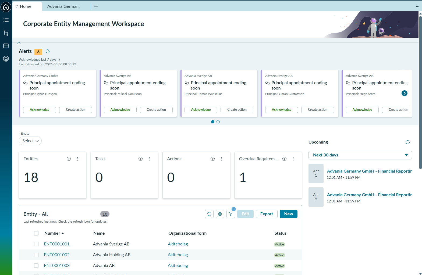
Task: Open Tasks card options menu
Action: click(x=149, y=159)
